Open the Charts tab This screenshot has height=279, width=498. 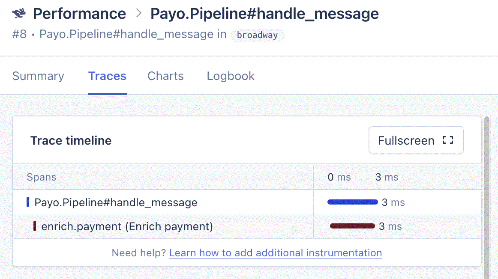165,76
